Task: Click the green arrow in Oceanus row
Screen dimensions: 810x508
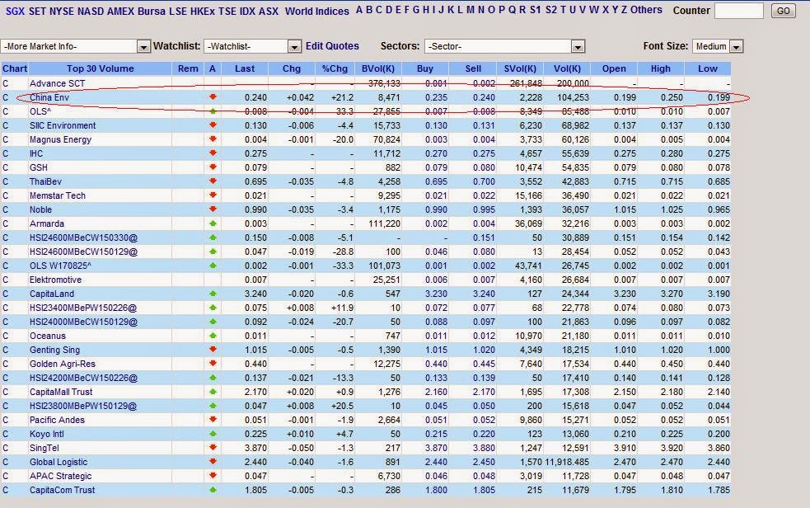Action: pos(213,336)
